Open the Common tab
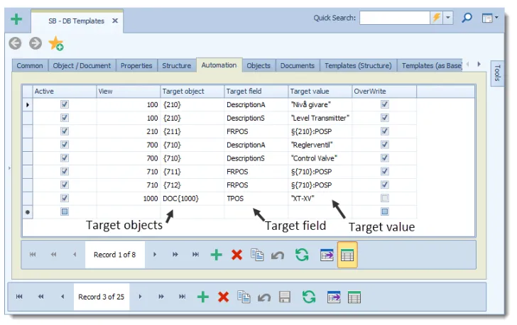Viewport: 517px width, 325px height. [x=30, y=65]
